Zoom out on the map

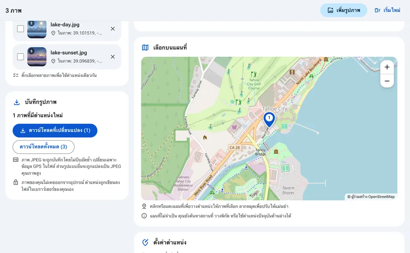click(387, 81)
